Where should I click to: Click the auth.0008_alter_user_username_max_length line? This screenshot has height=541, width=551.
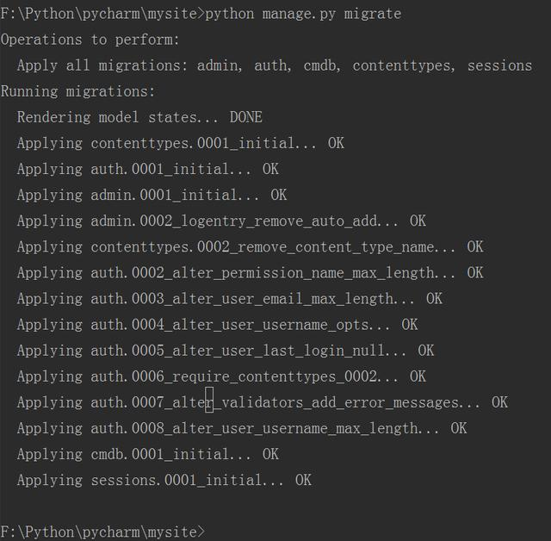click(242, 428)
